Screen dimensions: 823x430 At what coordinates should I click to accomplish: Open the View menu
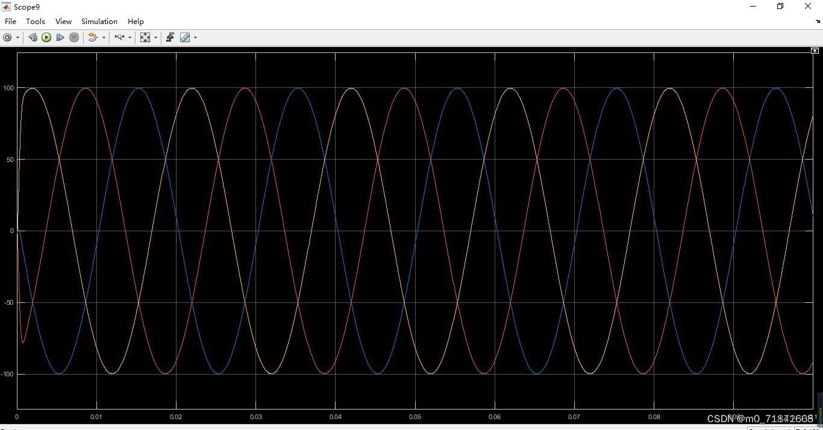tap(63, 21)
